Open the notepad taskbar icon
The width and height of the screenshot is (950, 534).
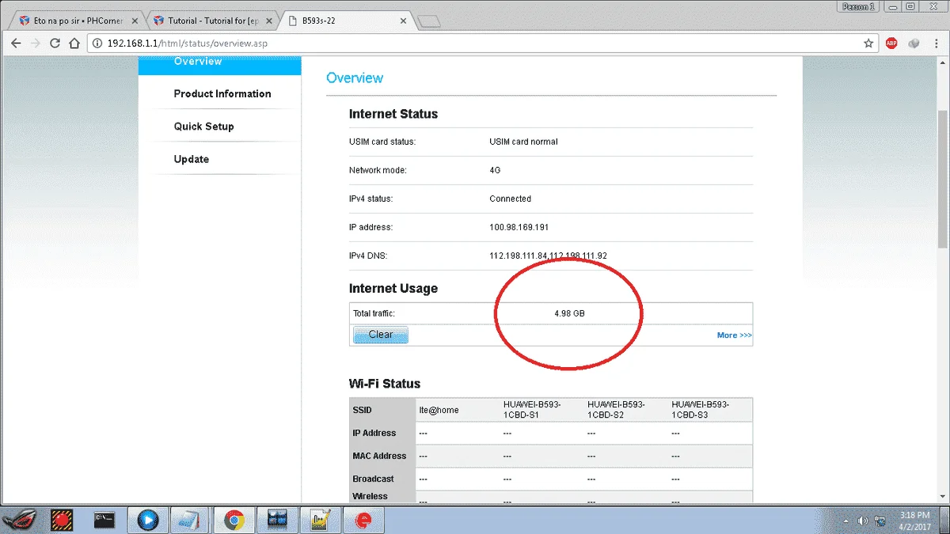190,520
